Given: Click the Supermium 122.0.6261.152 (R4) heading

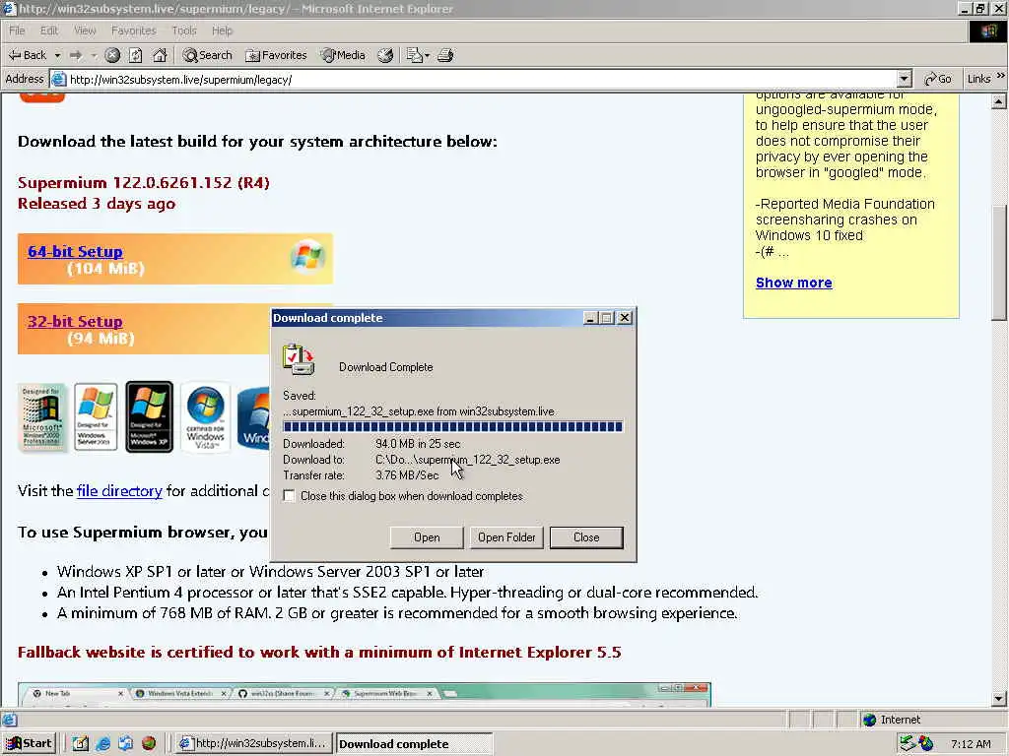Looking at the screenshot, I should coord(144,182).
